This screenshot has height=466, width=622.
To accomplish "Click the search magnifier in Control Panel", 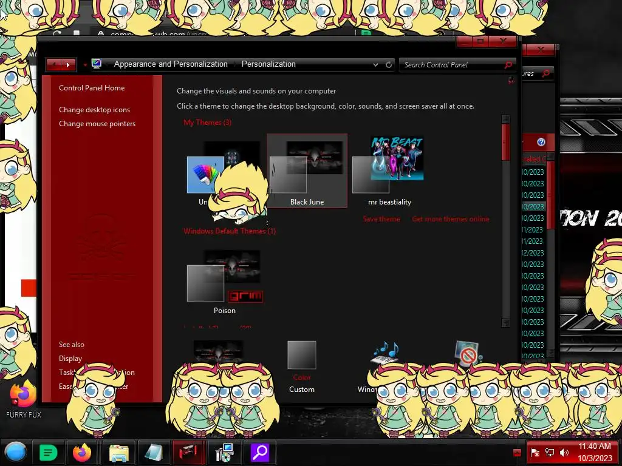I will (x=508, y=64).
